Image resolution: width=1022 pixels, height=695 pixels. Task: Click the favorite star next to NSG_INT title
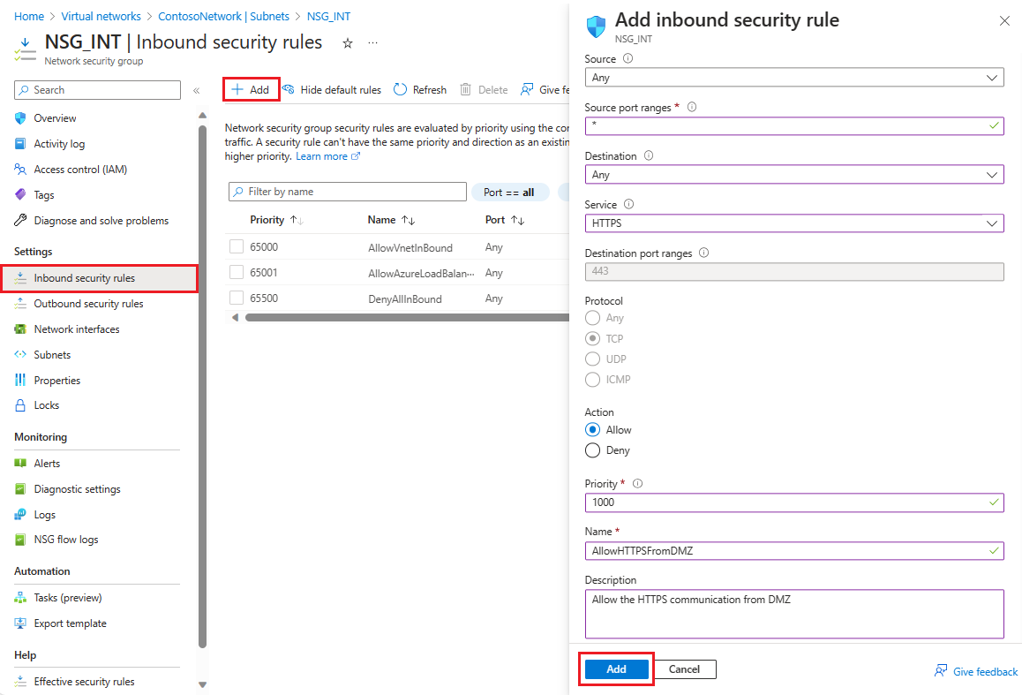pos(347,42)
